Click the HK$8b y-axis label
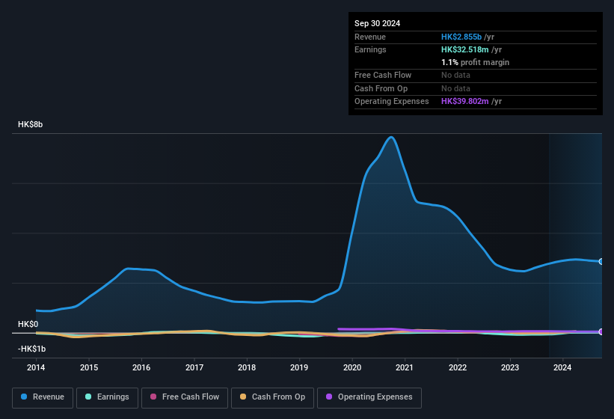The height and width of the screenshot is (419, 614). (x=30, y=124)
